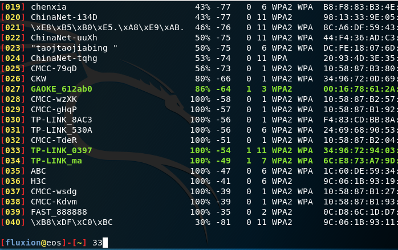Click the -41 power value for H3C

pyautogui.click(x=223, y=181)
